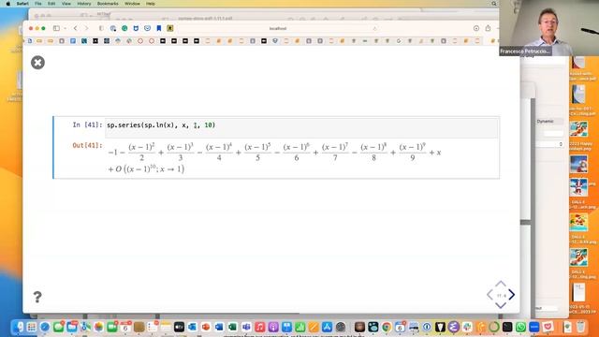This screenshot has height=337, width=599.
Task: Move down a slide with the down arrow
Action: [x=501, y=305]
